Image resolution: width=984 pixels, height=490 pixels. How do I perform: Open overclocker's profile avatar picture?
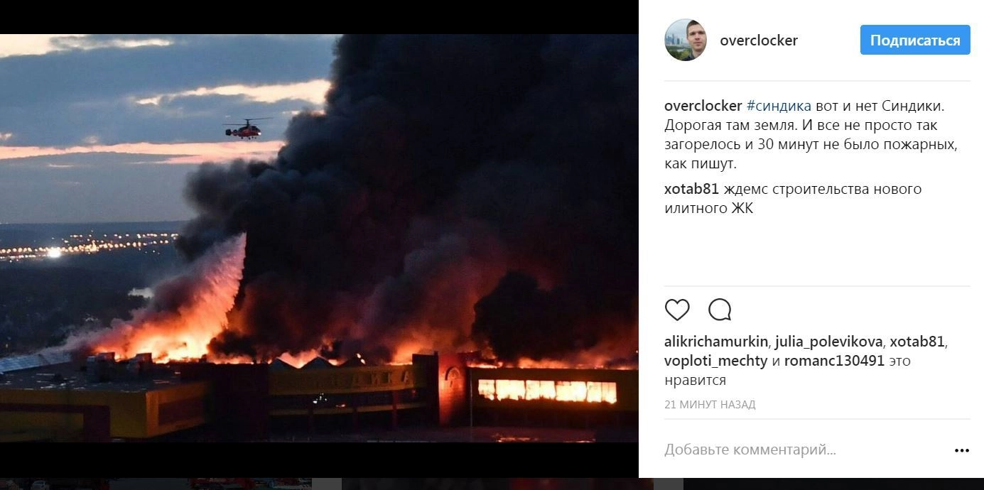pos(686,40)
